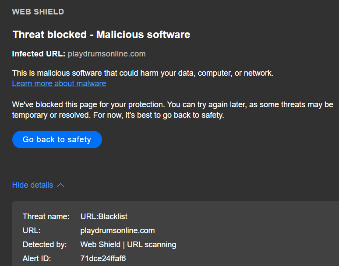
Task: Click the bold Infected URL label
Action: point(39,54)
